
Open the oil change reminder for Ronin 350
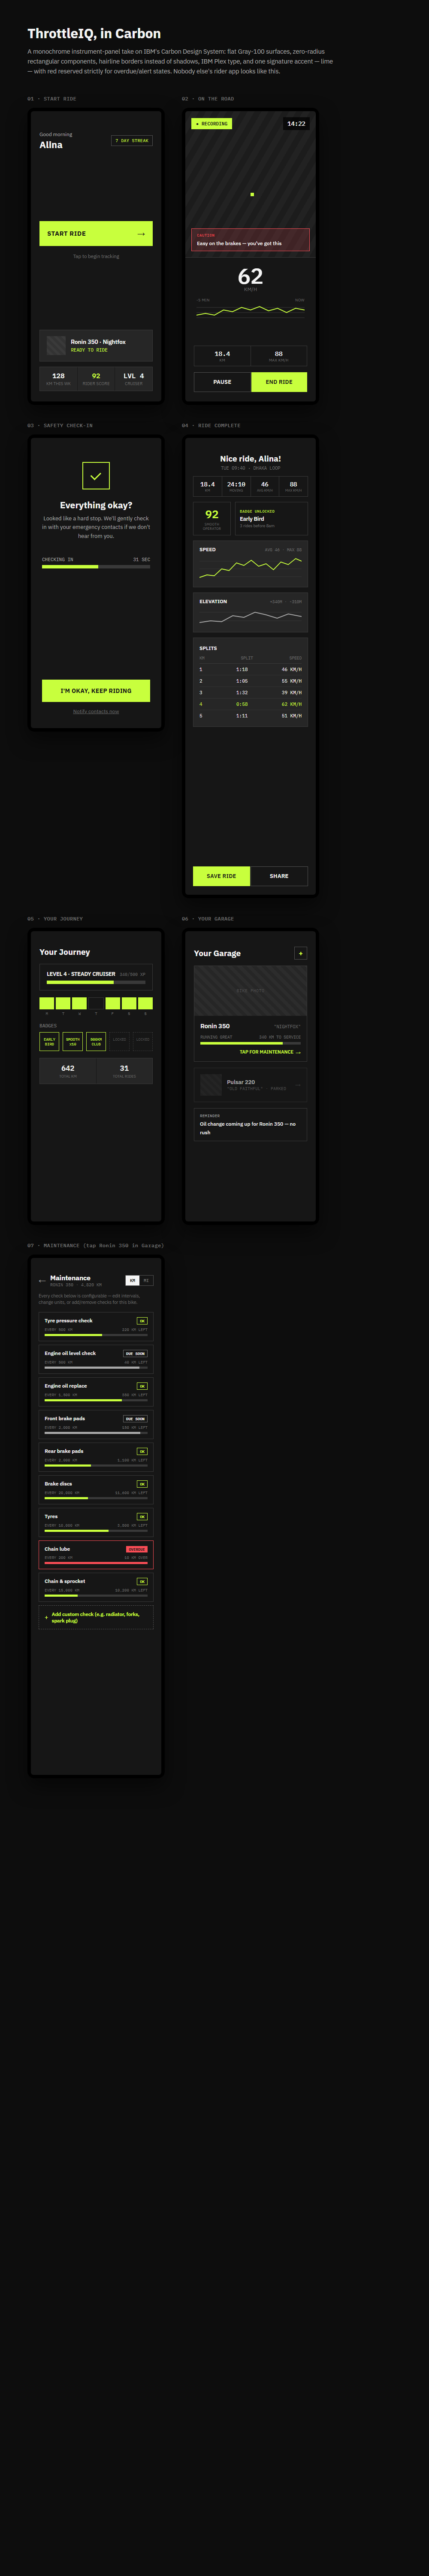250,1125
